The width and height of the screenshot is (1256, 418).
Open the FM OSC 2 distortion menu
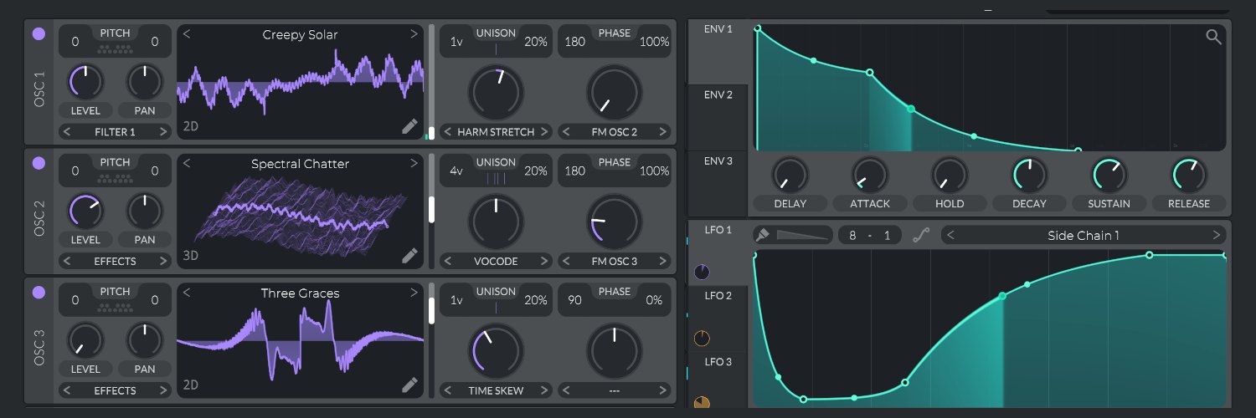pyautogui.click(x=615, y=132)
